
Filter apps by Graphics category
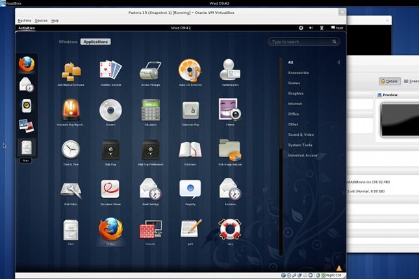296,93
